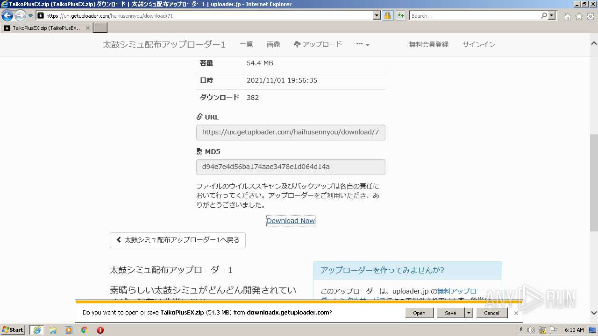Click back to 太鼓シミュ配布アップローダー1 button
598x336 pixels.
pos(178,240)
